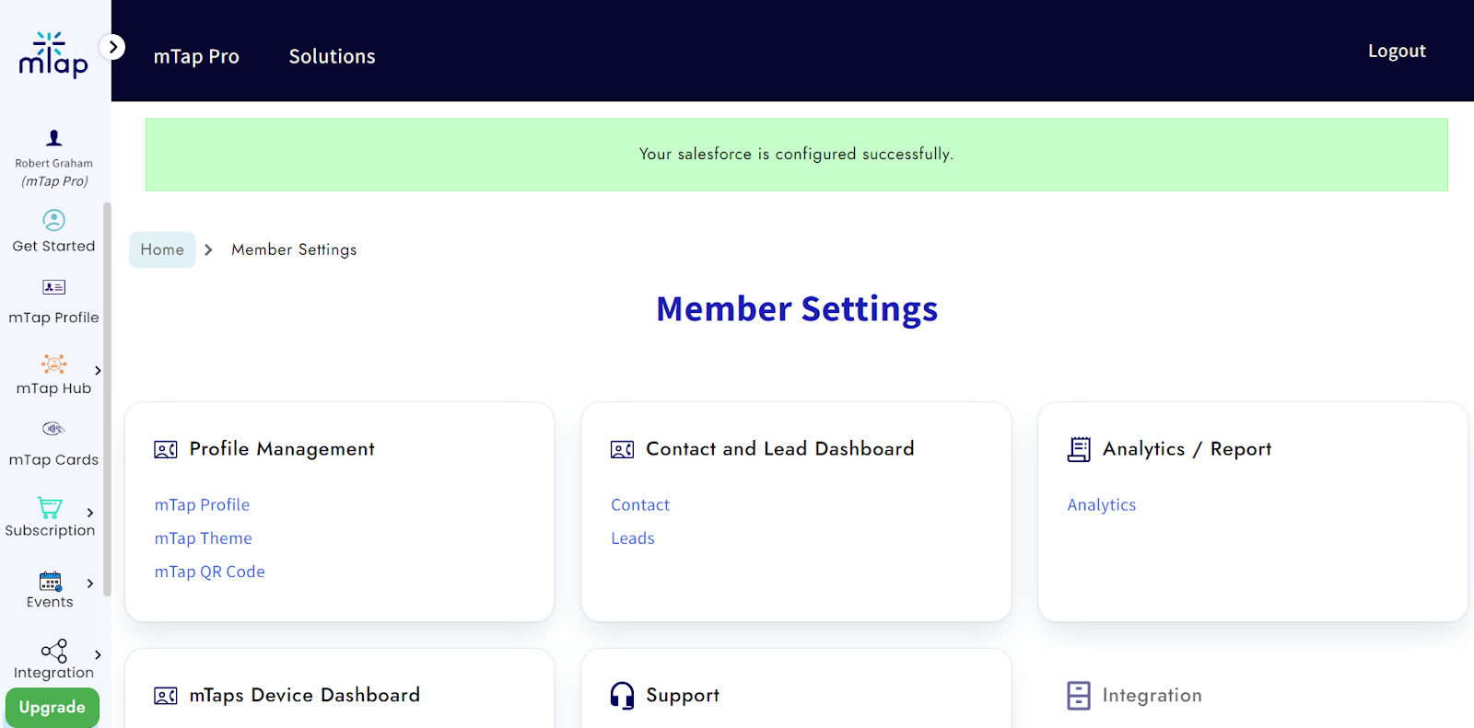Open Get Started sidebar icon
1474x728 pixels.
click(x=53, y=220)
